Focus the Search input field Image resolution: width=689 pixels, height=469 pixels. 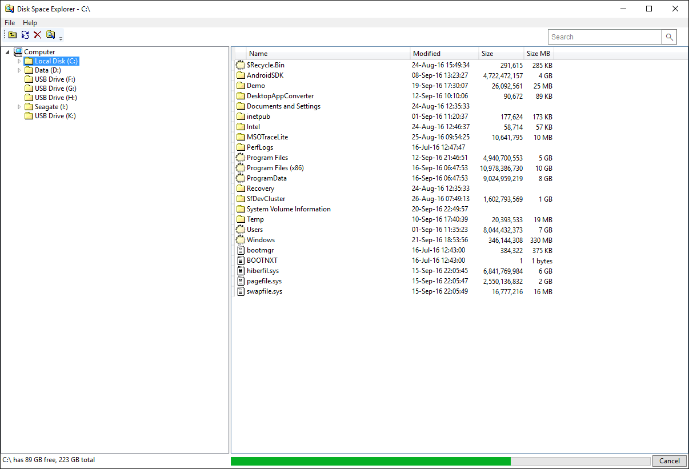[x=605, y=37]
